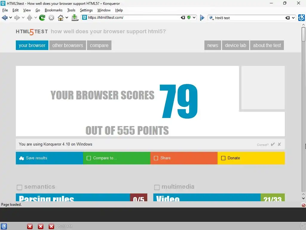The height and width of the screenshot is (230, 306).
Task: Open the Go menu
Action: pyautogui.click(x=38, y=10)
